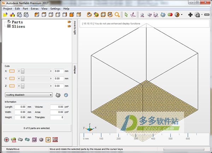Click the teal chain link icon
This screenshot has width=212, height=153.
pos(27,140)
